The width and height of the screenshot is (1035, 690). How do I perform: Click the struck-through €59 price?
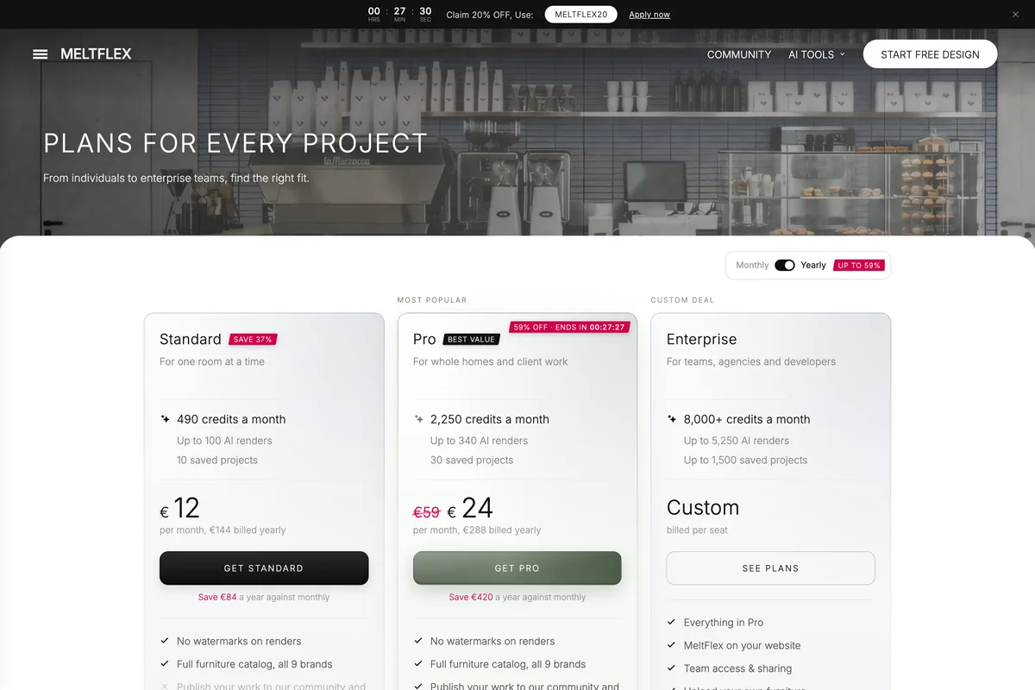[427, 512]
